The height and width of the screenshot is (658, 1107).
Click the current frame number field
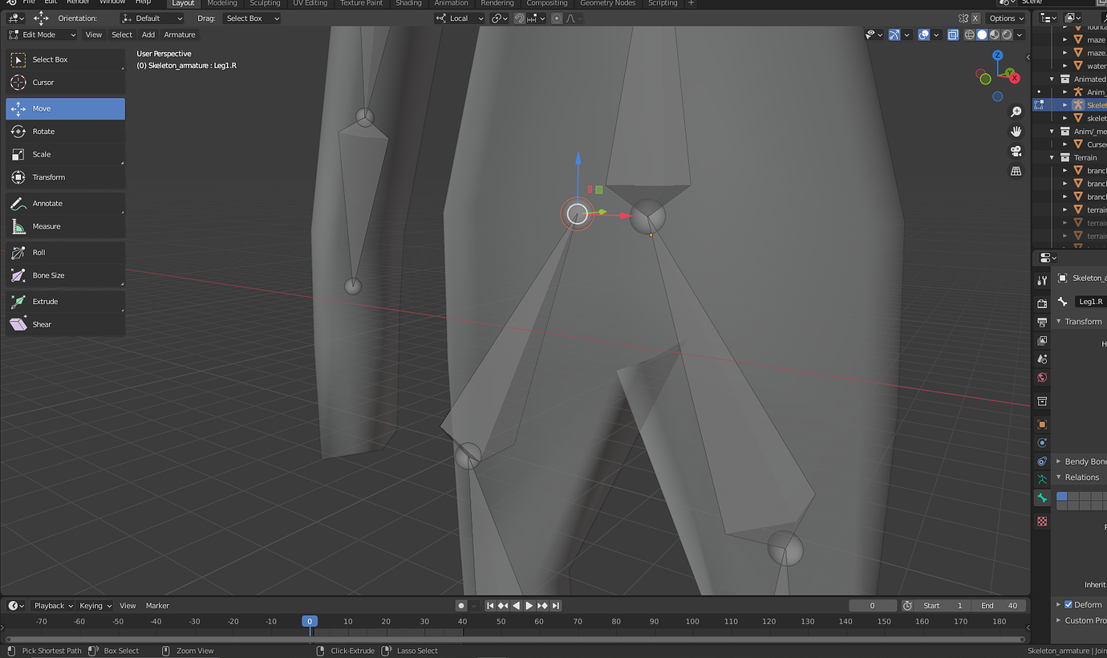[x=873, y=606]
